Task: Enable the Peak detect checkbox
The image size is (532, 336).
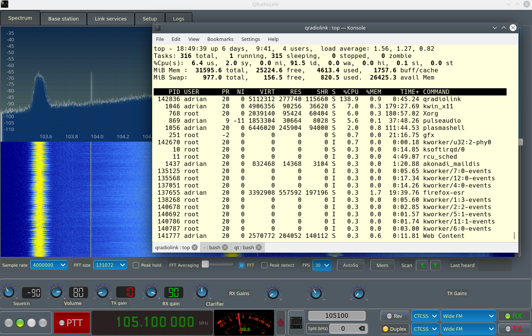Action: 264,265
